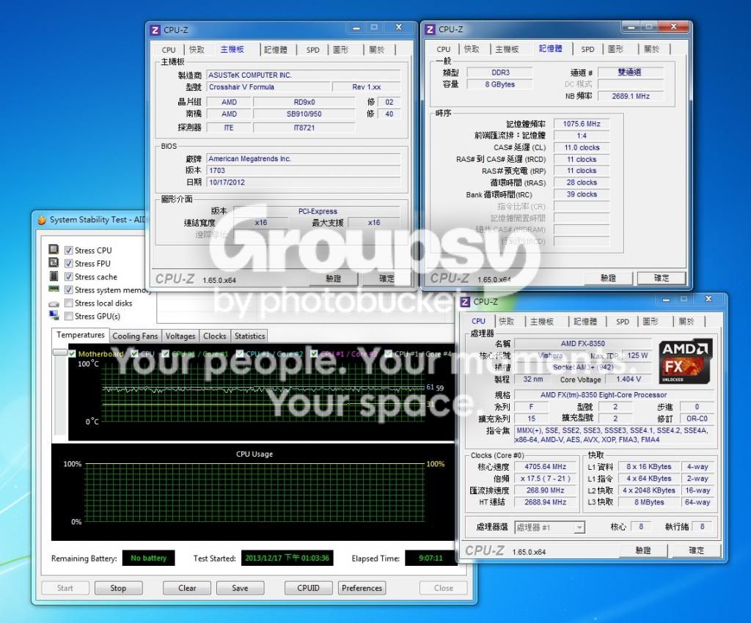Click the multiplier value x 17.5 ( 7 - 21 )
Image resolution: width=751 pixels, height=623 pixels.
tap(545, 479)
